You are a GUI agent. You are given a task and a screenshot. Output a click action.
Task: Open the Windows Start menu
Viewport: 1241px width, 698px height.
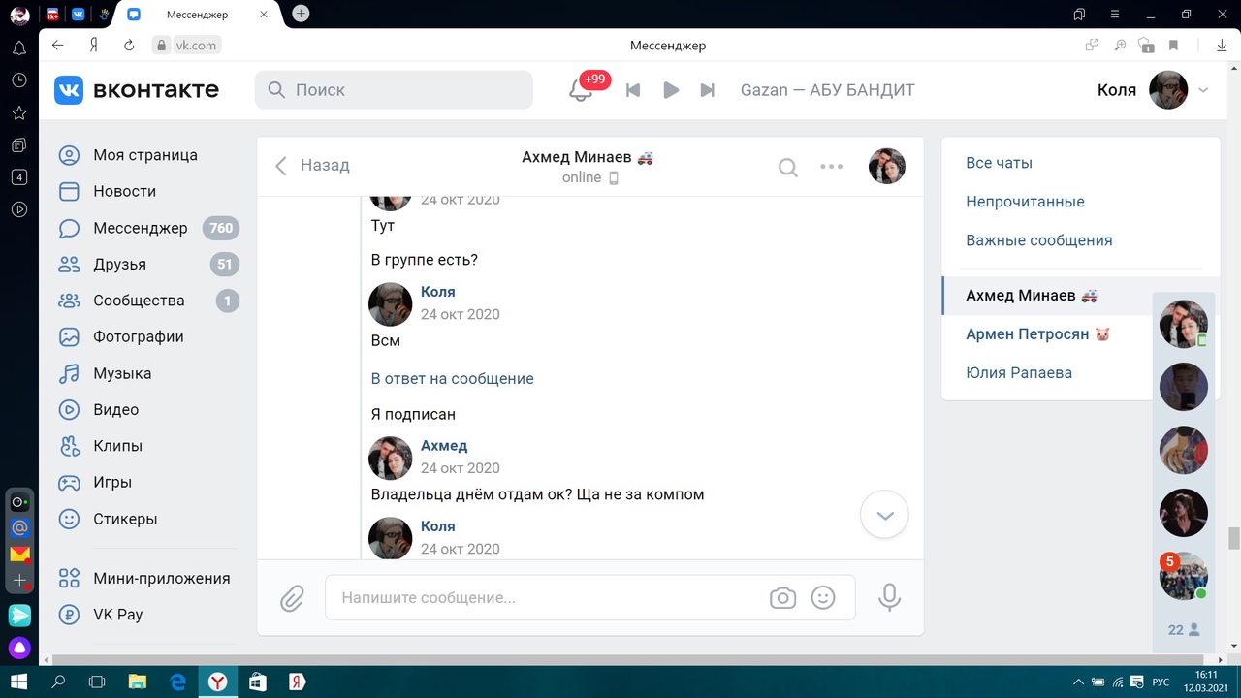(x=18, y=682)
